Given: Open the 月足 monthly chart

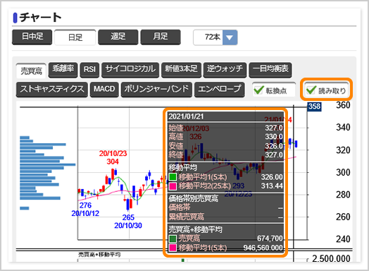Looking at the screenshot, I should tap(161, 37).
